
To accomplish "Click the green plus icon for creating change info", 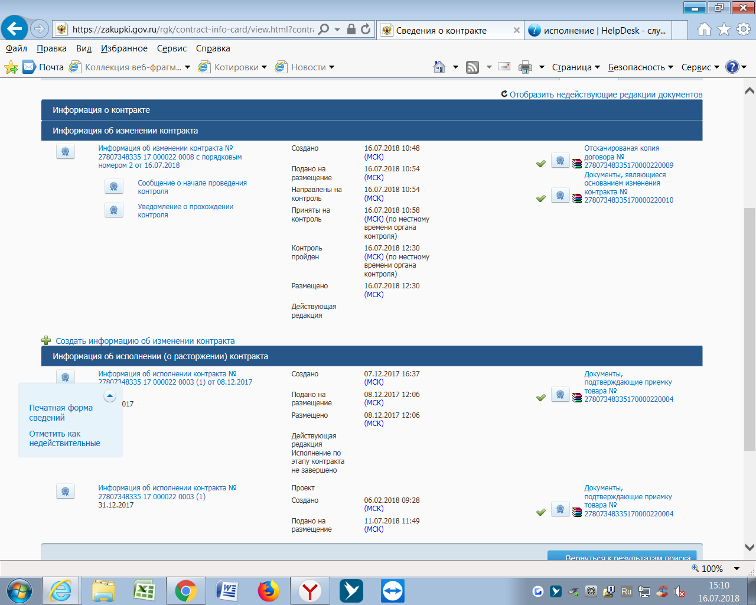I will [x=46, y=340].
